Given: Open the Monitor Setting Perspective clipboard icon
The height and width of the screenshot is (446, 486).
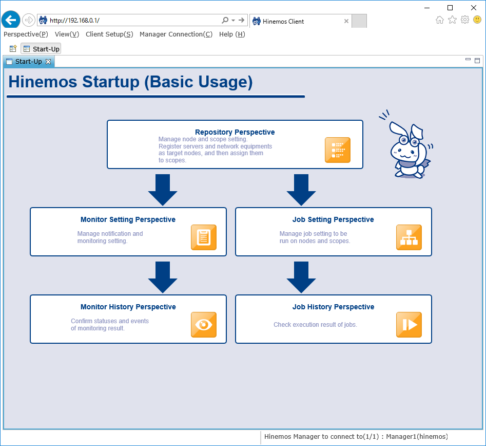Looking at the screenshot, I should [204, 237].
